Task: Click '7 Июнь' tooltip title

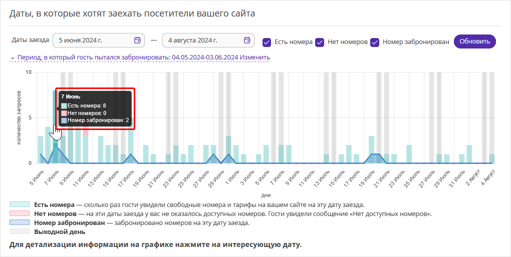Action: (x=71, y=96)
